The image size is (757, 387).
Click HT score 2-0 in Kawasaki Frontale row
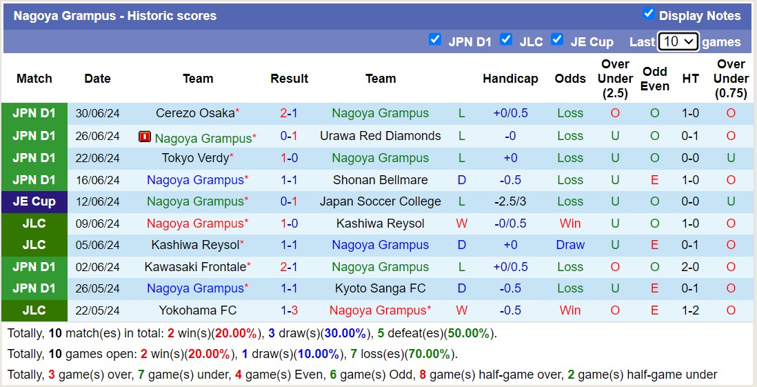(x=690, y=267)
